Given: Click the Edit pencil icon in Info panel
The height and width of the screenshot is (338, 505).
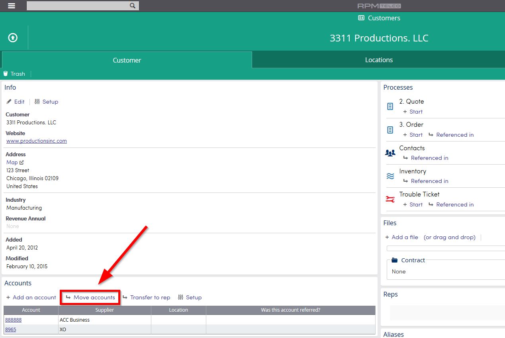Looking at the screenshot, I should (8, 102).
